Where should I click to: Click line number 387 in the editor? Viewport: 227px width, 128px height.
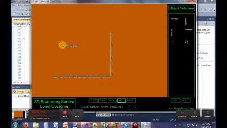coord(20,78)
